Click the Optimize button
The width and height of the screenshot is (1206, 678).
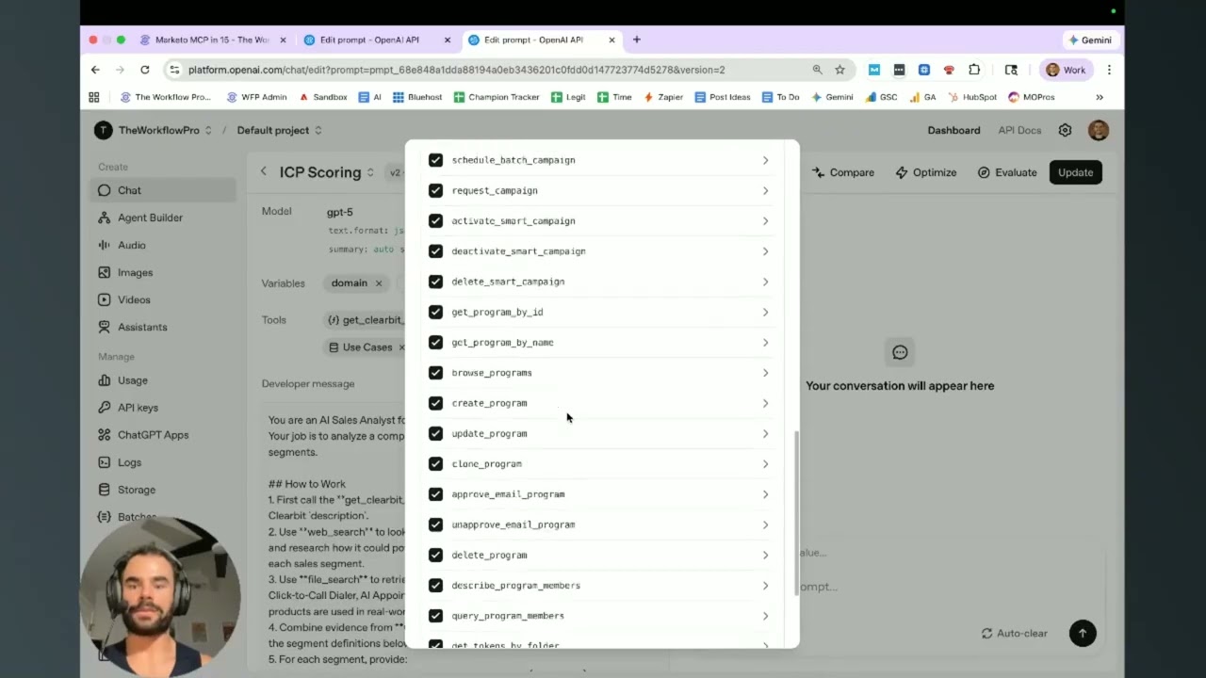click(926, 172)
